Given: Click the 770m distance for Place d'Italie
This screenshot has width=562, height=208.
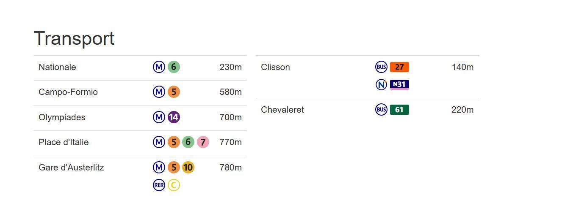Looking at the screenshot, I should point(230,142).
